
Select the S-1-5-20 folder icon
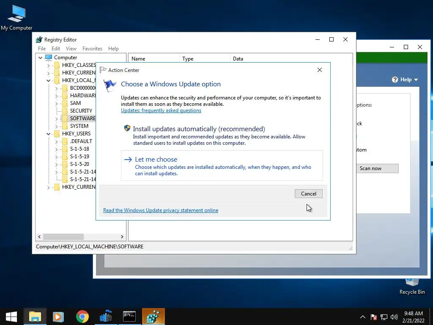pyautogui.click(x=65, y=164)
